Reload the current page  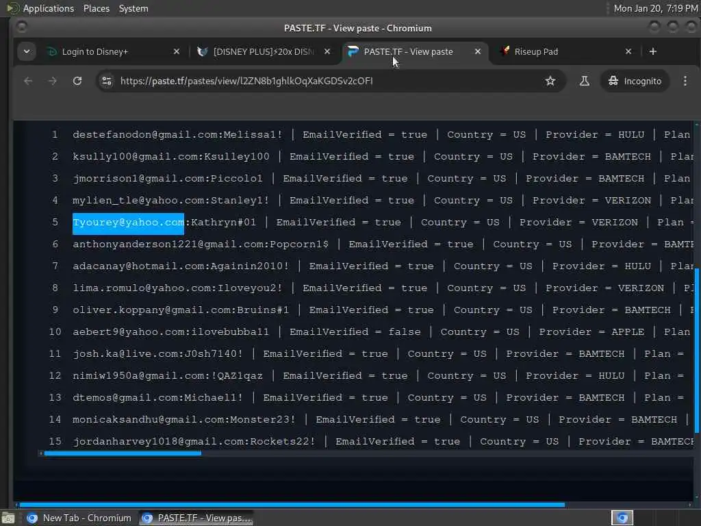[x=77, y=81]
